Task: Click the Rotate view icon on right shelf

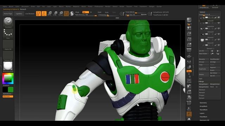Action: pos(189,97)
